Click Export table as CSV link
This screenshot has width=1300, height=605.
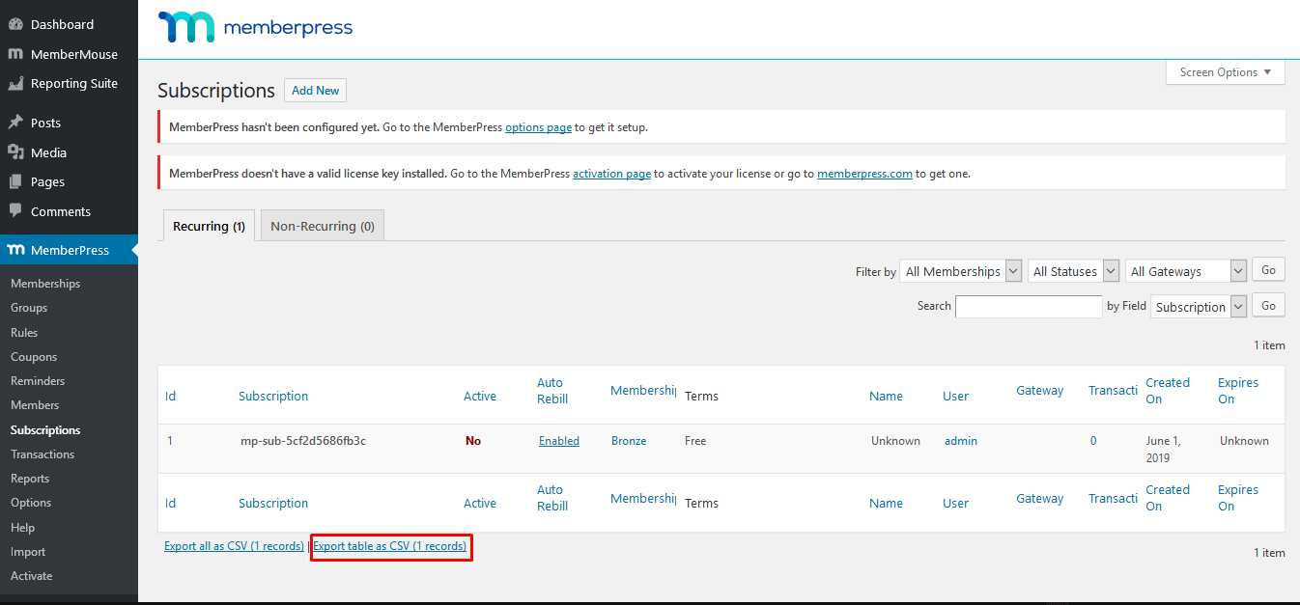point(389,546)
